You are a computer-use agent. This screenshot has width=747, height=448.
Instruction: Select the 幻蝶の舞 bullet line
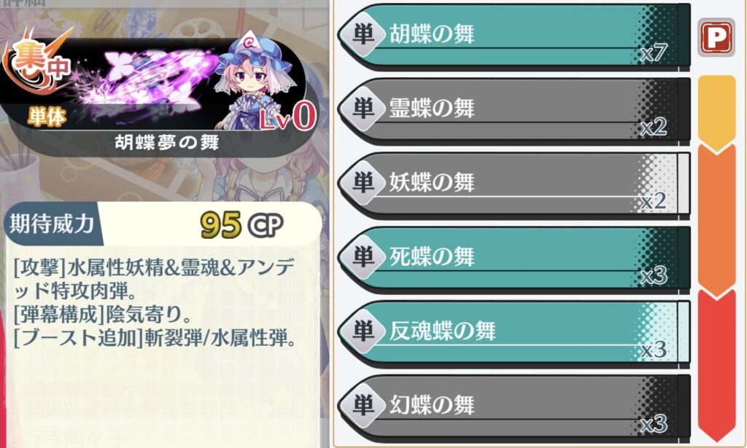click(514, 406)
